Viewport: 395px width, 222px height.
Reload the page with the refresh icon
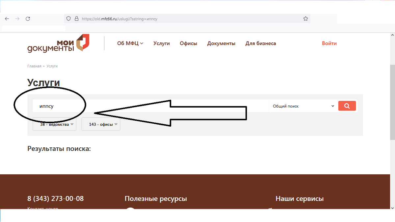tap(28, 19)
